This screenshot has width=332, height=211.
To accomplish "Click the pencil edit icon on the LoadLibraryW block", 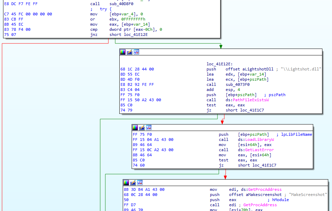I will point(142,128).
